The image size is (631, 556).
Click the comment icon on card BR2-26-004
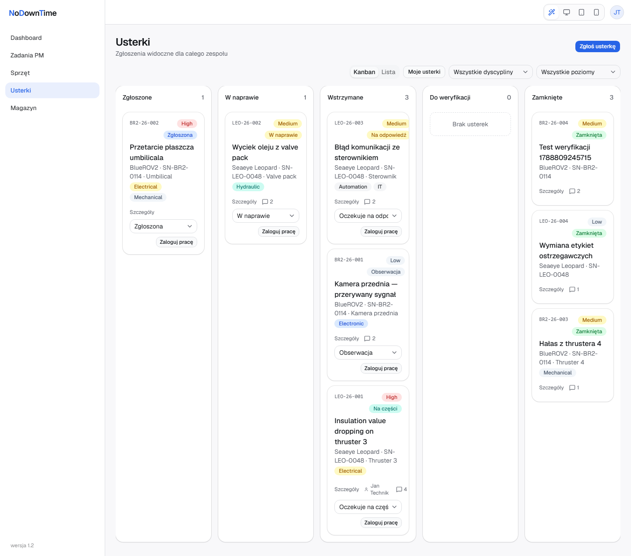click(x=572, y=191)
